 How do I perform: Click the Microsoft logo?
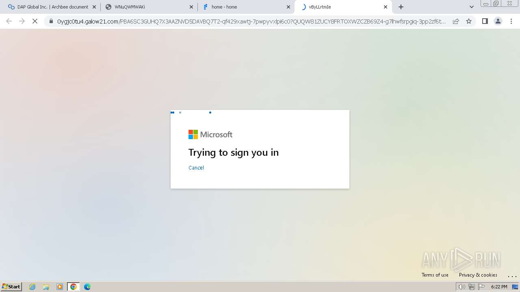tap(210, 134)
